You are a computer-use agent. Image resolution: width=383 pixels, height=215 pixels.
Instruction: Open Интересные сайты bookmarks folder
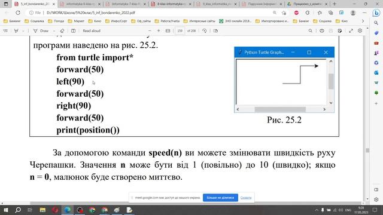click(x=199, y=21)
